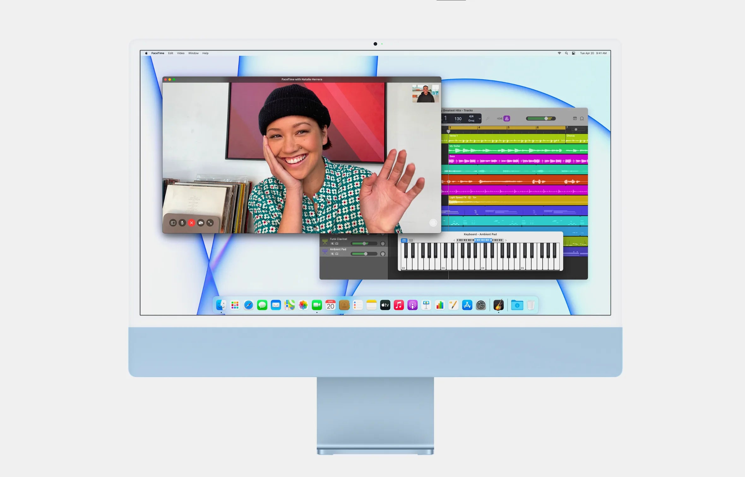Select the Ambient Pad track header
Image resolution: width=745 pixels, height=477 pixels.
pos(338,249)
